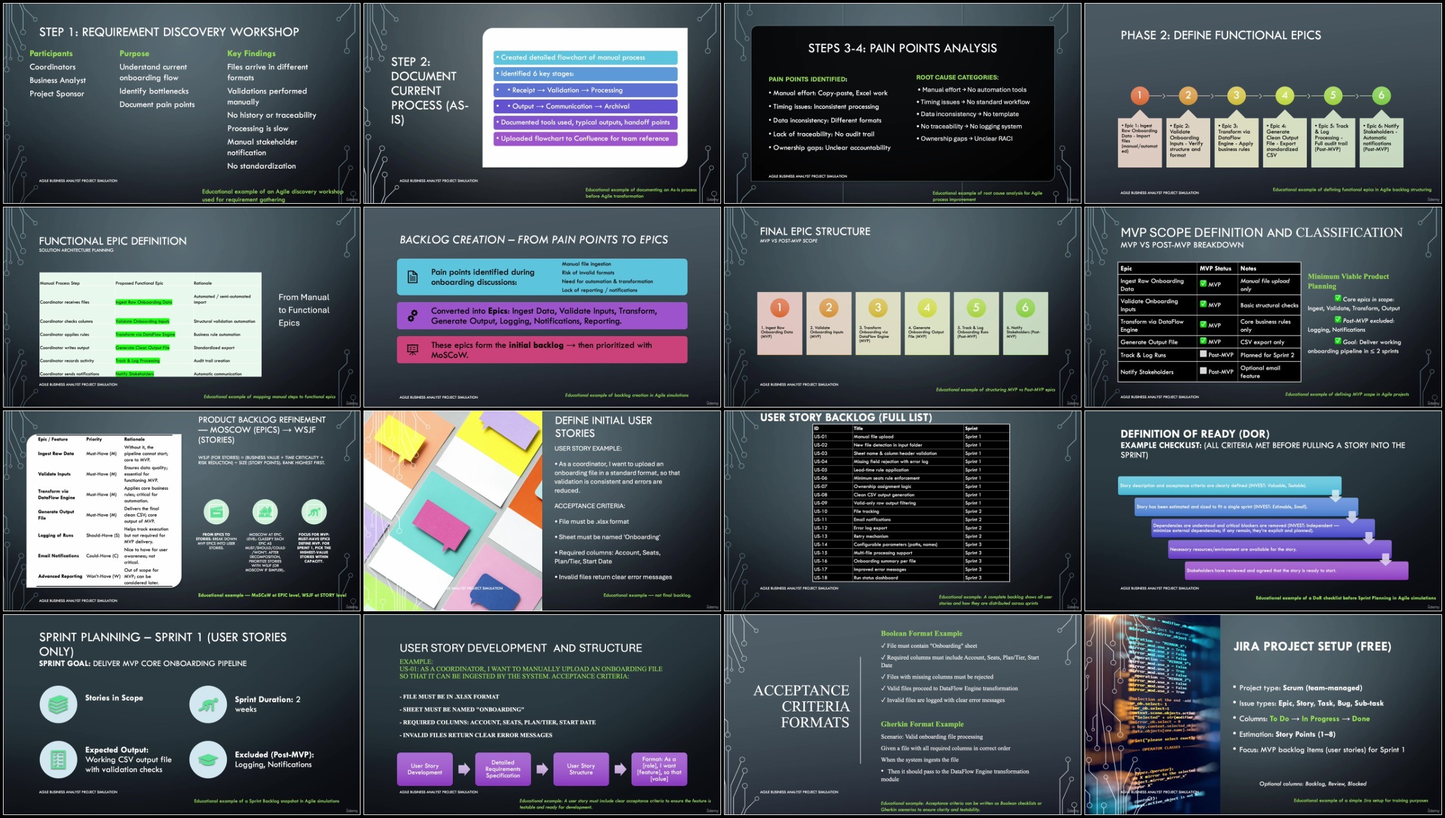Click the down arrow on first DoR checklist bar

tap(1335, 495)
